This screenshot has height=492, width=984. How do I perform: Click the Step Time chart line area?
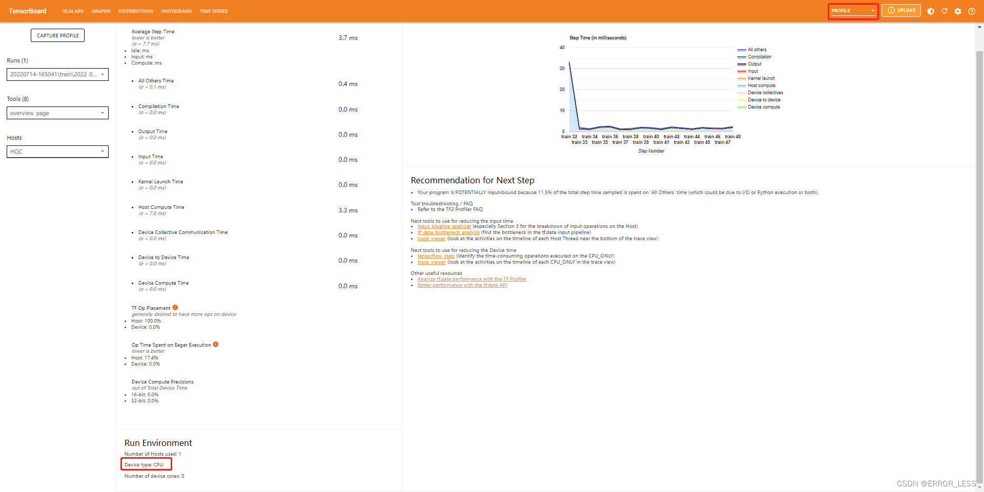pos(651,90)
